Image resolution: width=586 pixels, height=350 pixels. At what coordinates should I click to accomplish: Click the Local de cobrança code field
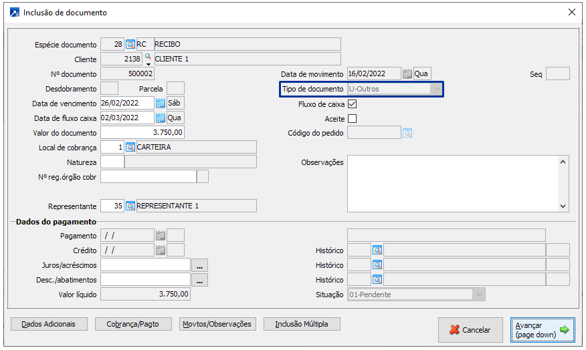[112, 148]
